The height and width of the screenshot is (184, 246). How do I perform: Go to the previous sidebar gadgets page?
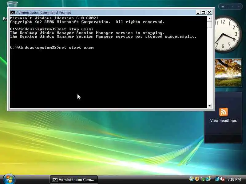pos(232,6)
